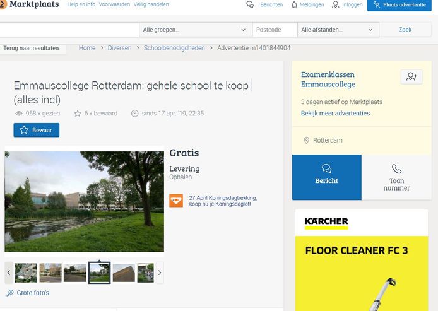Click the magnifier icon for Grote foto's

[x=9, y=293]
